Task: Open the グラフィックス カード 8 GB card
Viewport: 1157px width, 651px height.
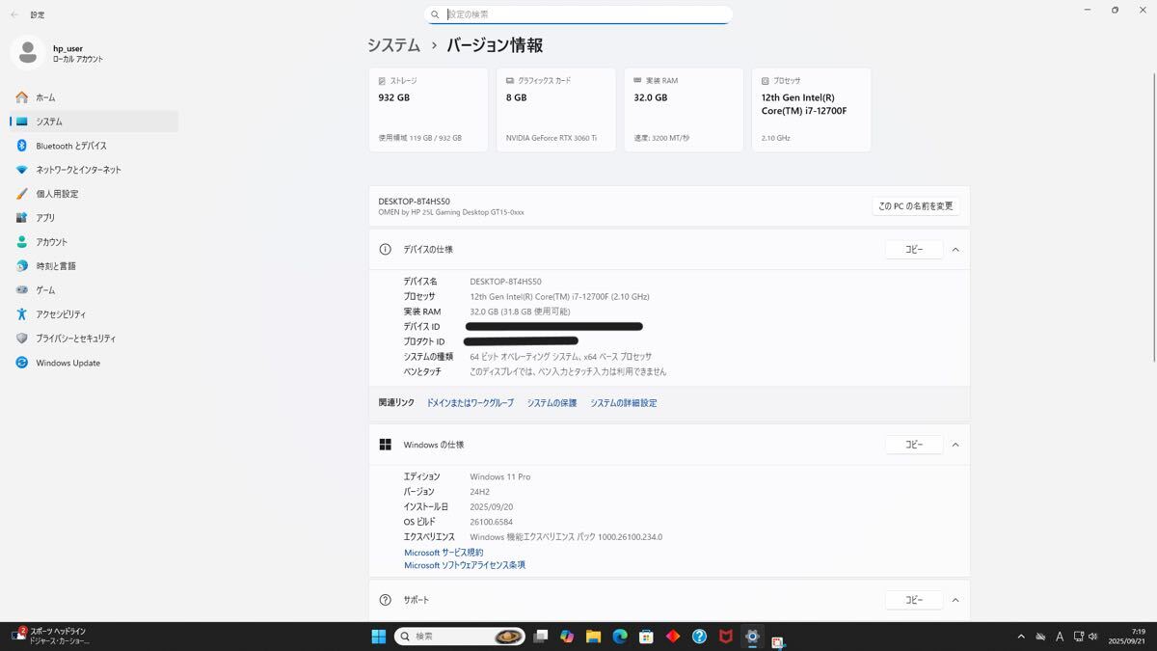Action: tap(556, 110)
